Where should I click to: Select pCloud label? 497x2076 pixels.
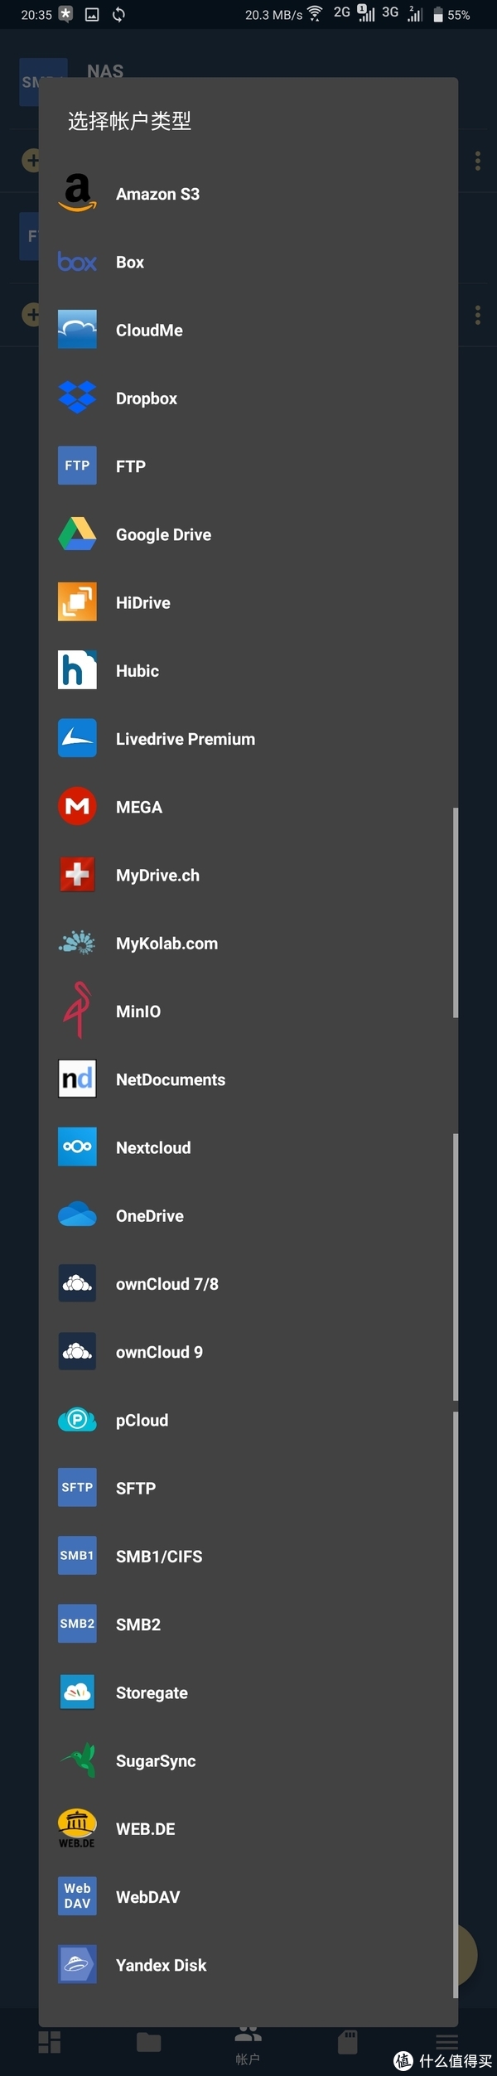(x=142, y=1420)
